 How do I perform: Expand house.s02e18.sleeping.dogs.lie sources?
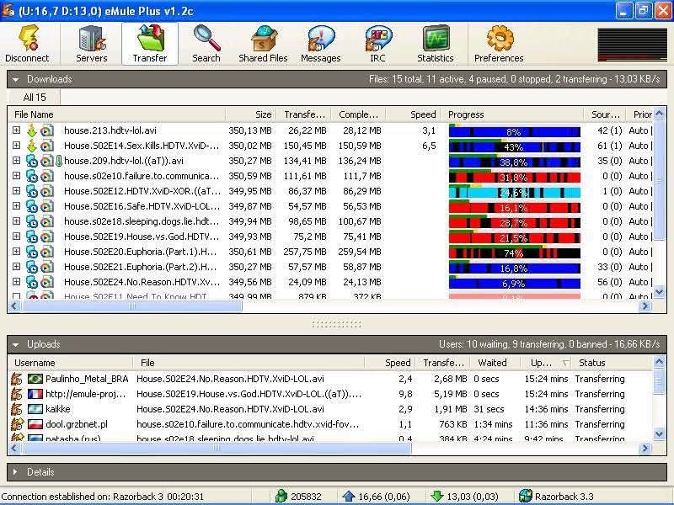point(16,221)
